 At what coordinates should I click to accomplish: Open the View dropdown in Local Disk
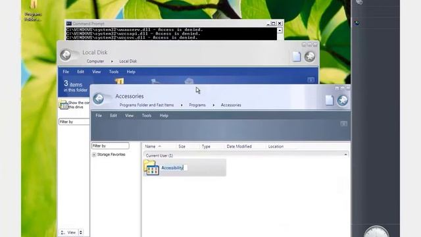(x=68, y=232)
